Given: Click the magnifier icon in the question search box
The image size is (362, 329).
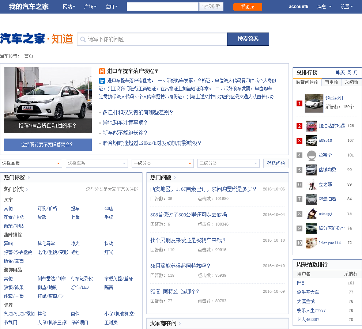Looking at the screenshot, I should pyautogui.click(x=83, y=39).
